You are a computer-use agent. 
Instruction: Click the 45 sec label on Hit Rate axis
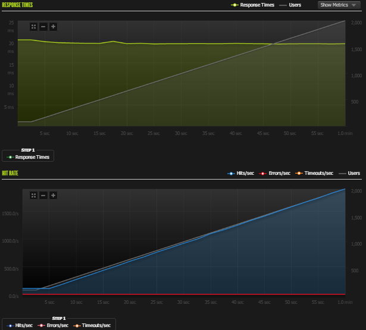264,302
